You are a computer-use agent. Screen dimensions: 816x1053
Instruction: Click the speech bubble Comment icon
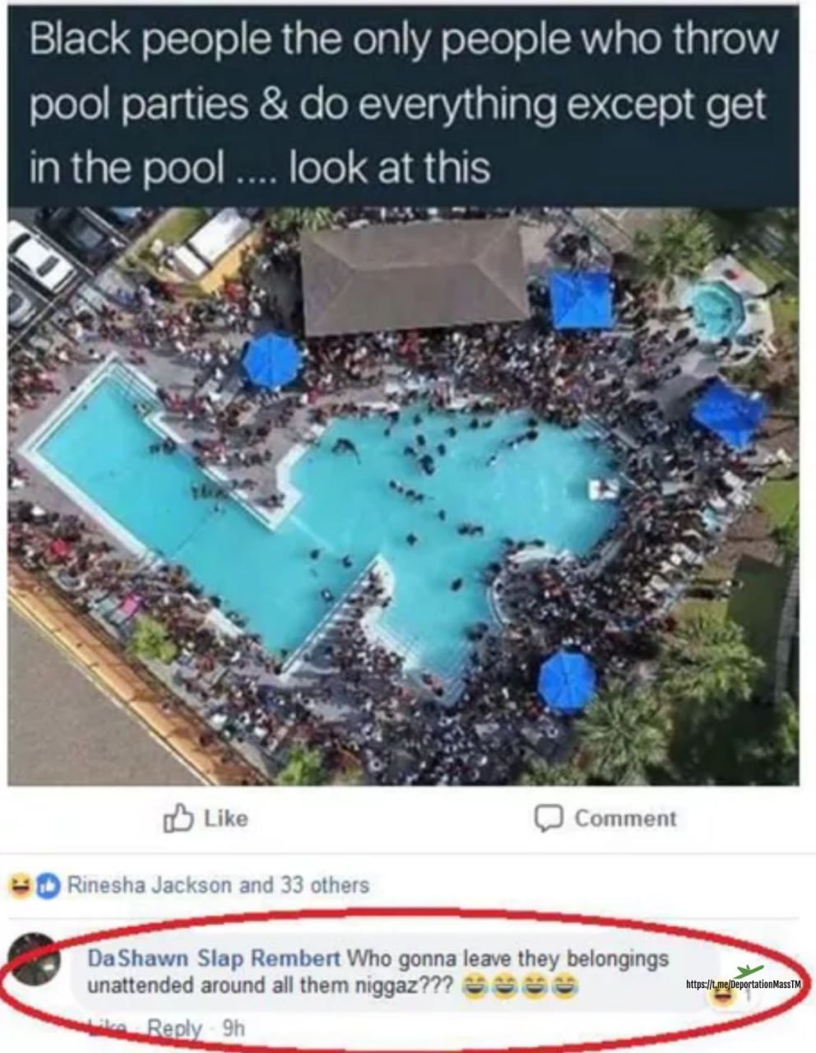click(x=549, y=818)
